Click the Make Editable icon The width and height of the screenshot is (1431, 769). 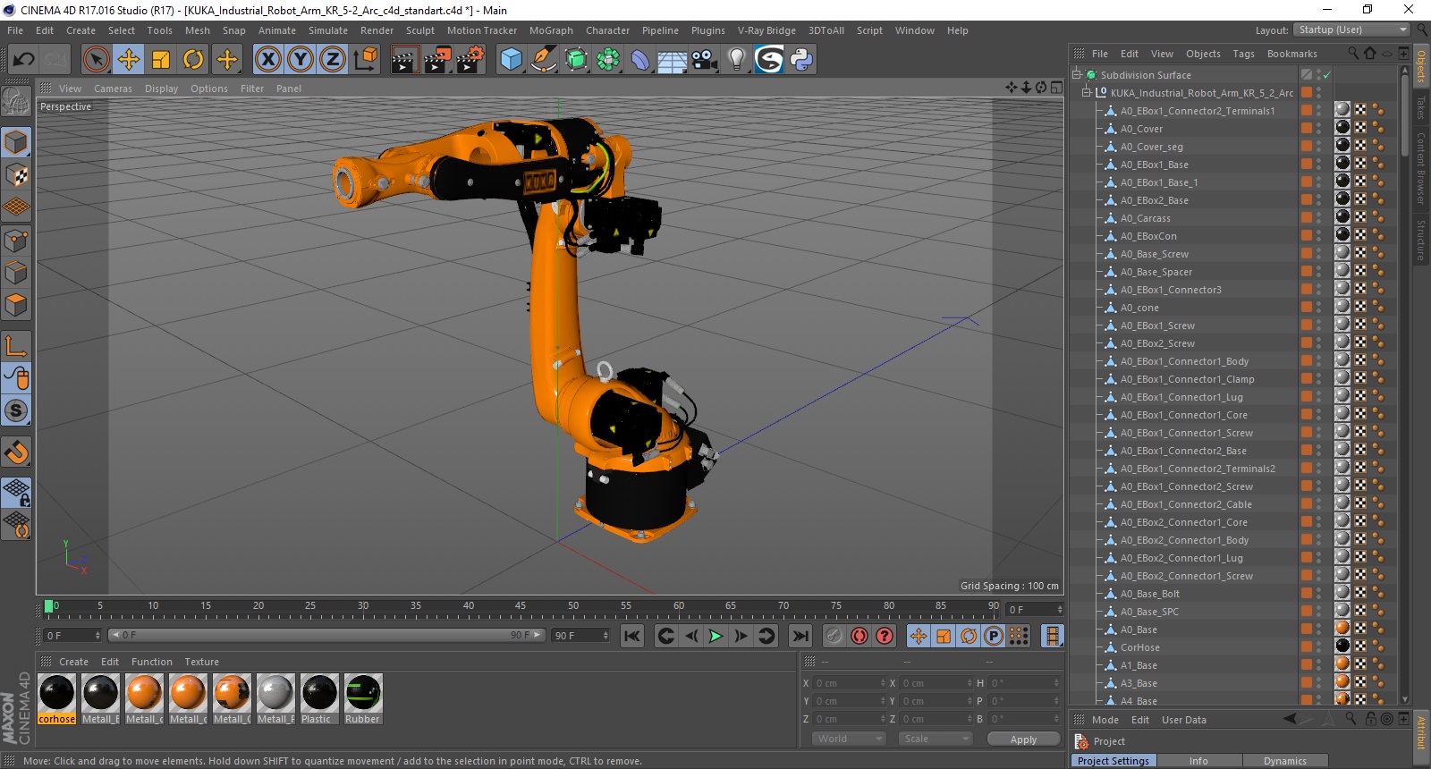pyautogui.click(x=16, y=102)
